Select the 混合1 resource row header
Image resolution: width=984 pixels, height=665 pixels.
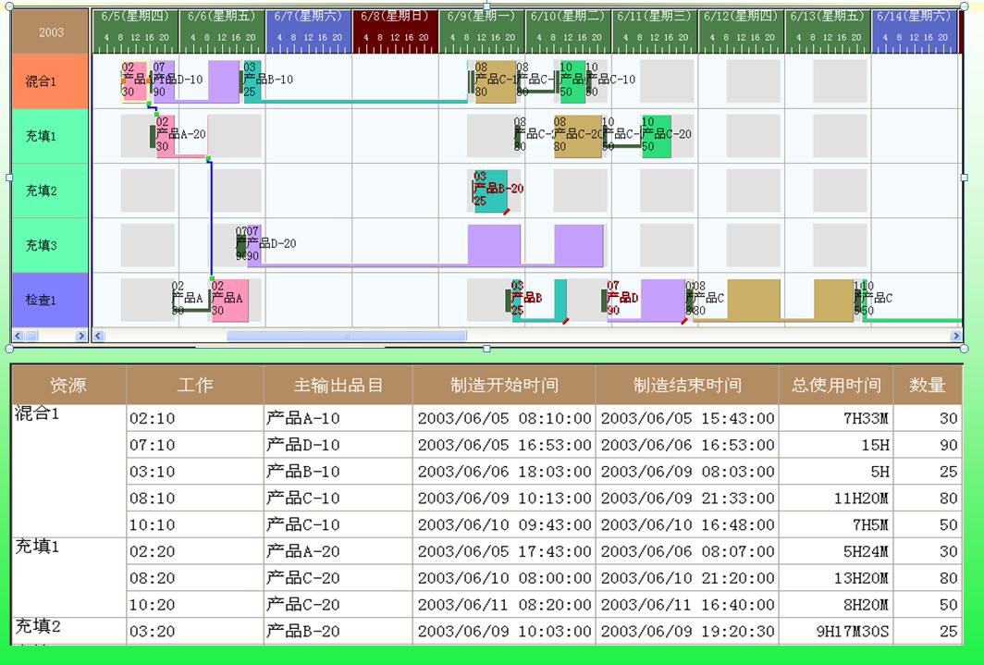click(42, 81)
